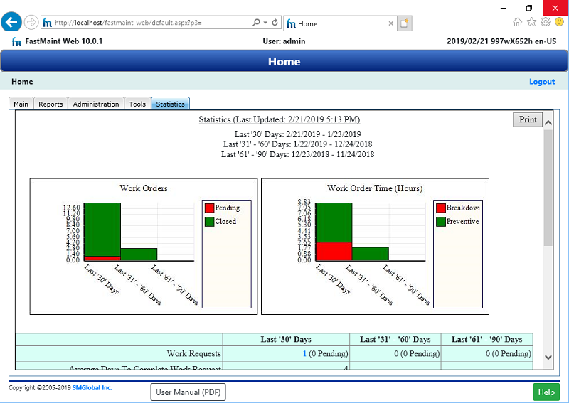569x403 pixels.
Task: Click the site icon in address bar
Action: [x=47, y=23]
